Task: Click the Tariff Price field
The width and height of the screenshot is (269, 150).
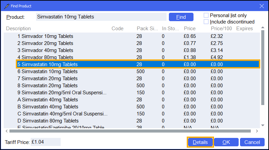Action: tap(46, 142)
